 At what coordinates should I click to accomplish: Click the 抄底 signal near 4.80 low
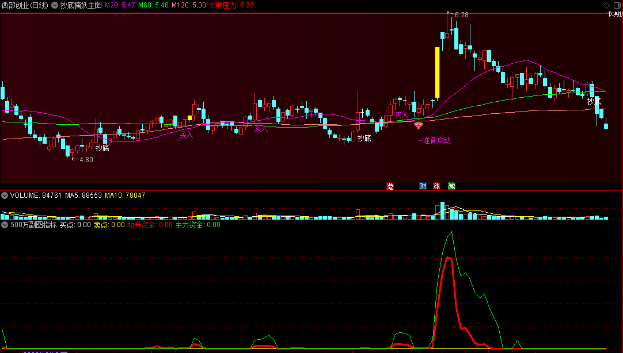click(102, 148)
